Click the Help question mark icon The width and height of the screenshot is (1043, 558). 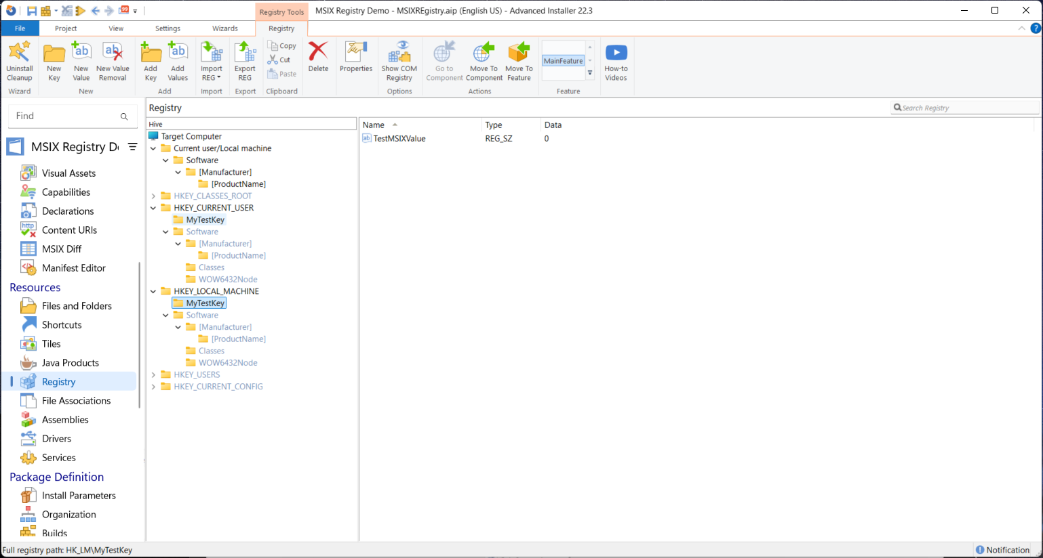1036,28
